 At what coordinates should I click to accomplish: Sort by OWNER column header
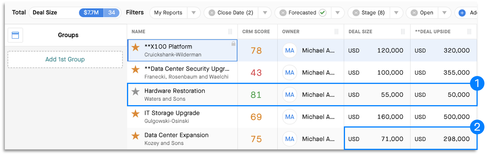coord(291,32)
